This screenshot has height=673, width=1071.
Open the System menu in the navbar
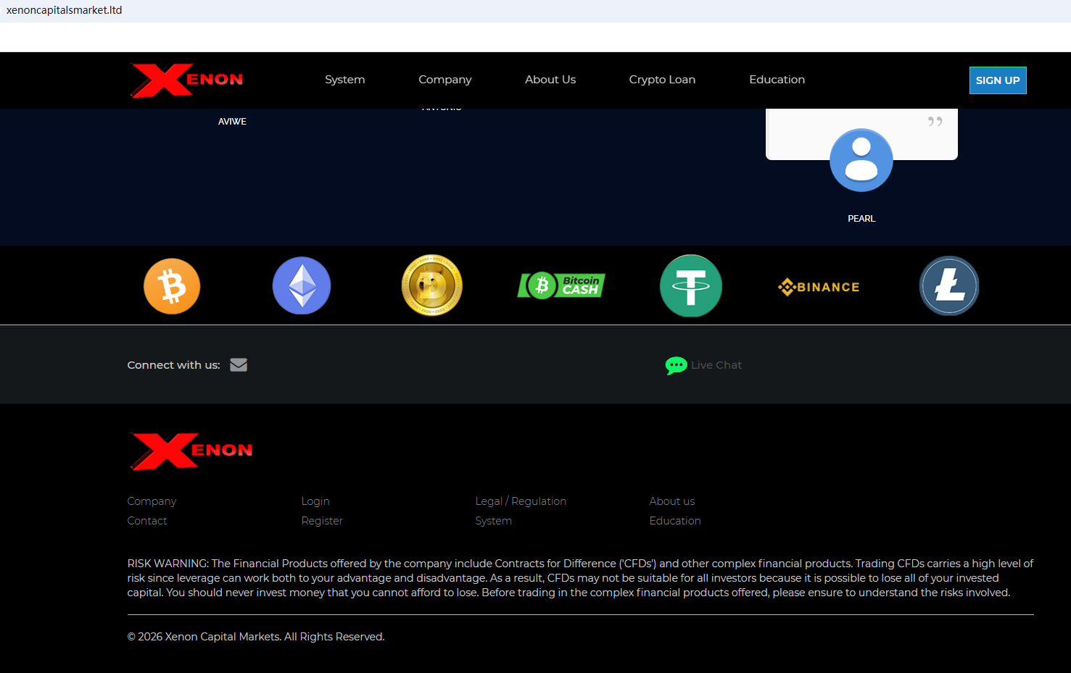click(x=345, y=80)
